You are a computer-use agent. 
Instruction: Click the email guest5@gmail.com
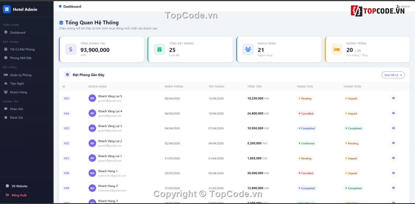point(110,101)
